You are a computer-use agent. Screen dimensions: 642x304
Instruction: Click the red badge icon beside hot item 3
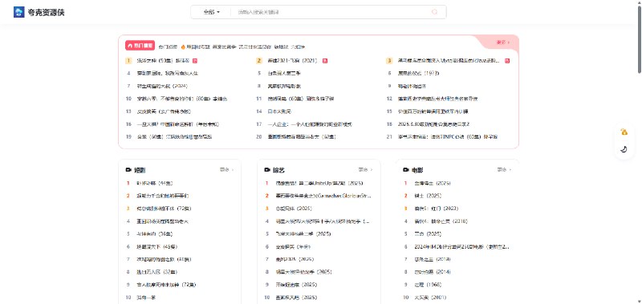(507, 60)
